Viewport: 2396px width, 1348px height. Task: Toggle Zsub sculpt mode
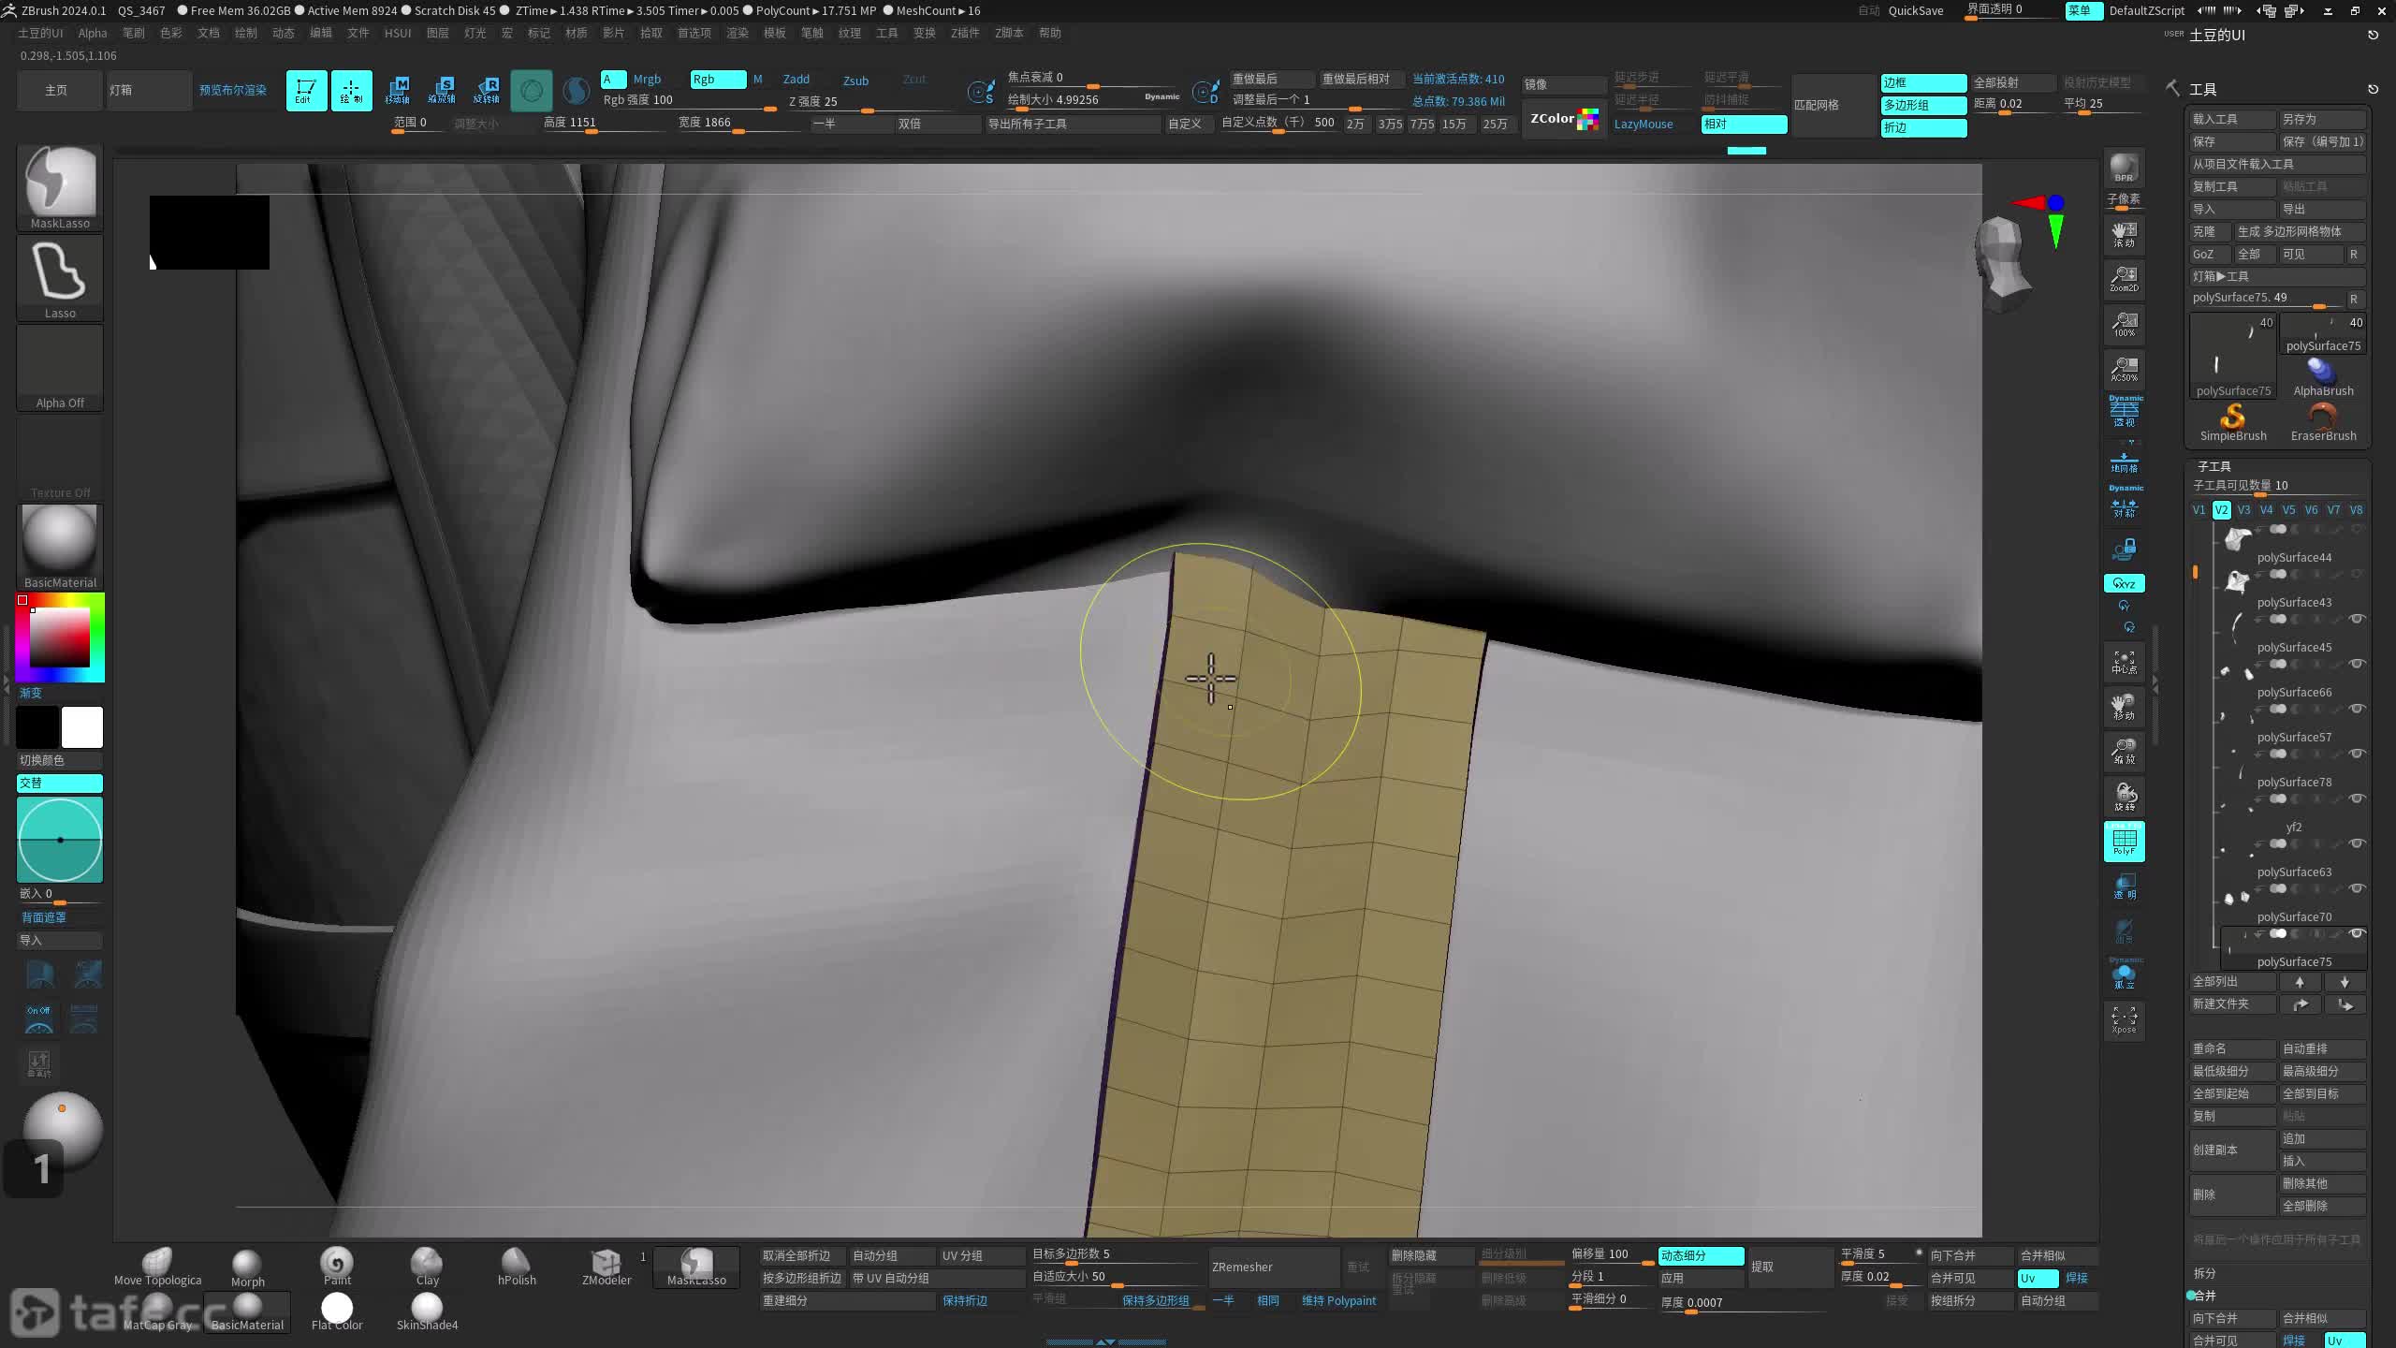click(x=855, y=81)
